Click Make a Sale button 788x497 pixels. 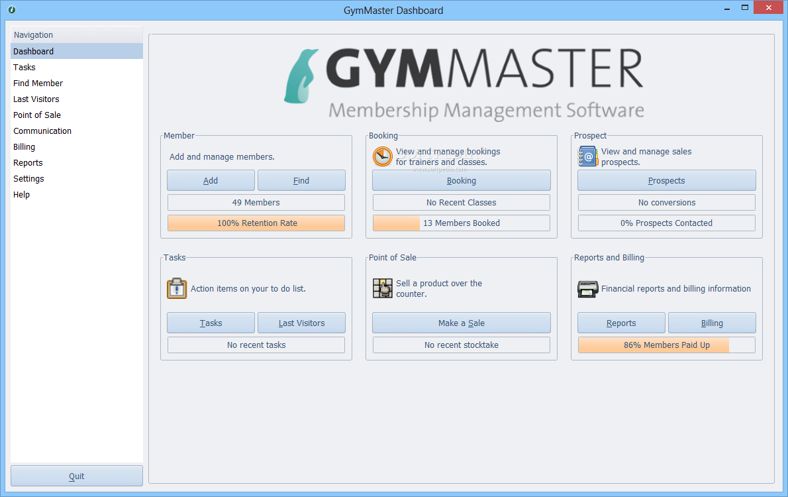pyautogui.click(x=462, y=323)
